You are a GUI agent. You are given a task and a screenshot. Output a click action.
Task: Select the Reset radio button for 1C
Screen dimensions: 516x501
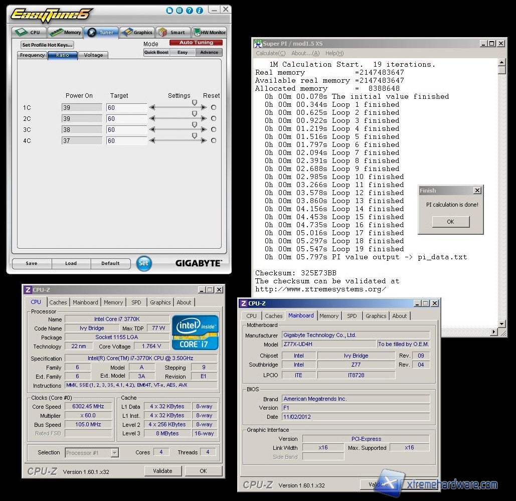point(214,107)
